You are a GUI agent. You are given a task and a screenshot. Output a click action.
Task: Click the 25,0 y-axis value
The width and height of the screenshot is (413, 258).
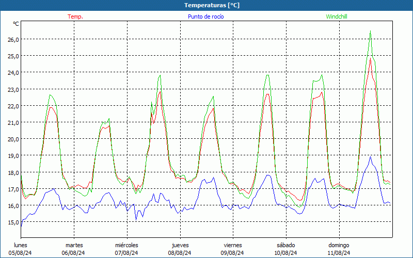pos(13,56)
